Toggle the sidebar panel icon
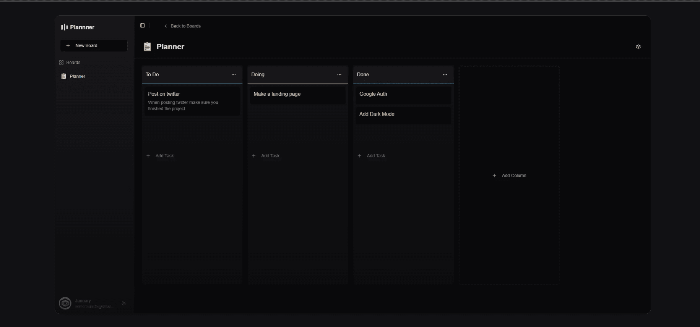Viewport: 700px width, 327px height. (x=143, y=26)
